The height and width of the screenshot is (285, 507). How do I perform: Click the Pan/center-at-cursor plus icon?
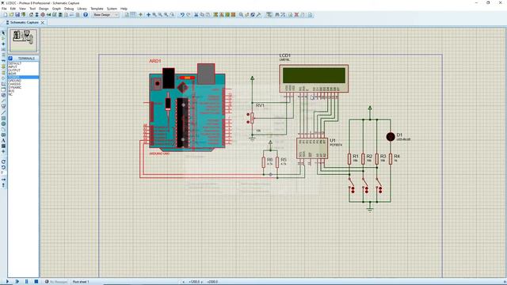pos(148,14)
